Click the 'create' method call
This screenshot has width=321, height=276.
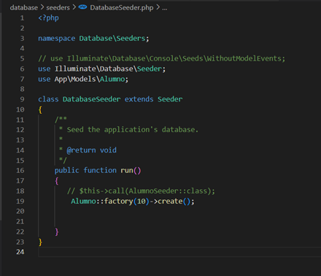(x=170, y=202)
